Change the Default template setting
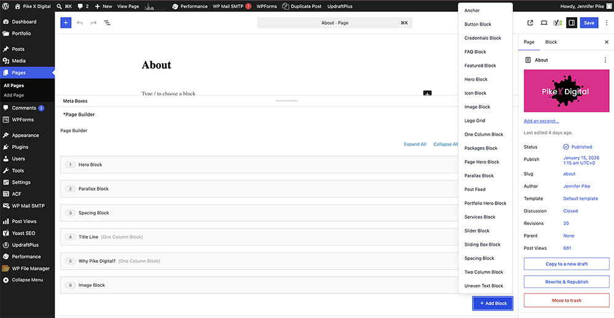The height and width of the screenshot is (318, 614). pos(580,199)
